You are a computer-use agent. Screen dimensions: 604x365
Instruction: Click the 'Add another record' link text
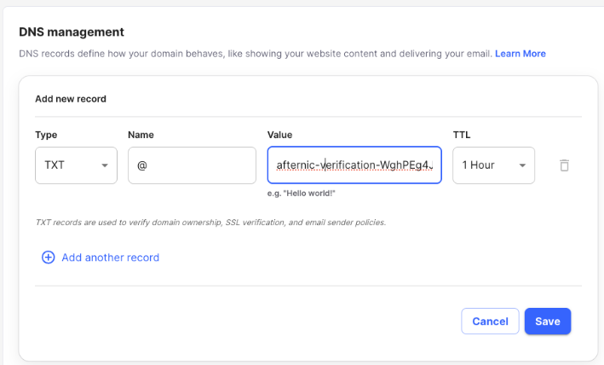pyautogui.click(x=110, y=257)
